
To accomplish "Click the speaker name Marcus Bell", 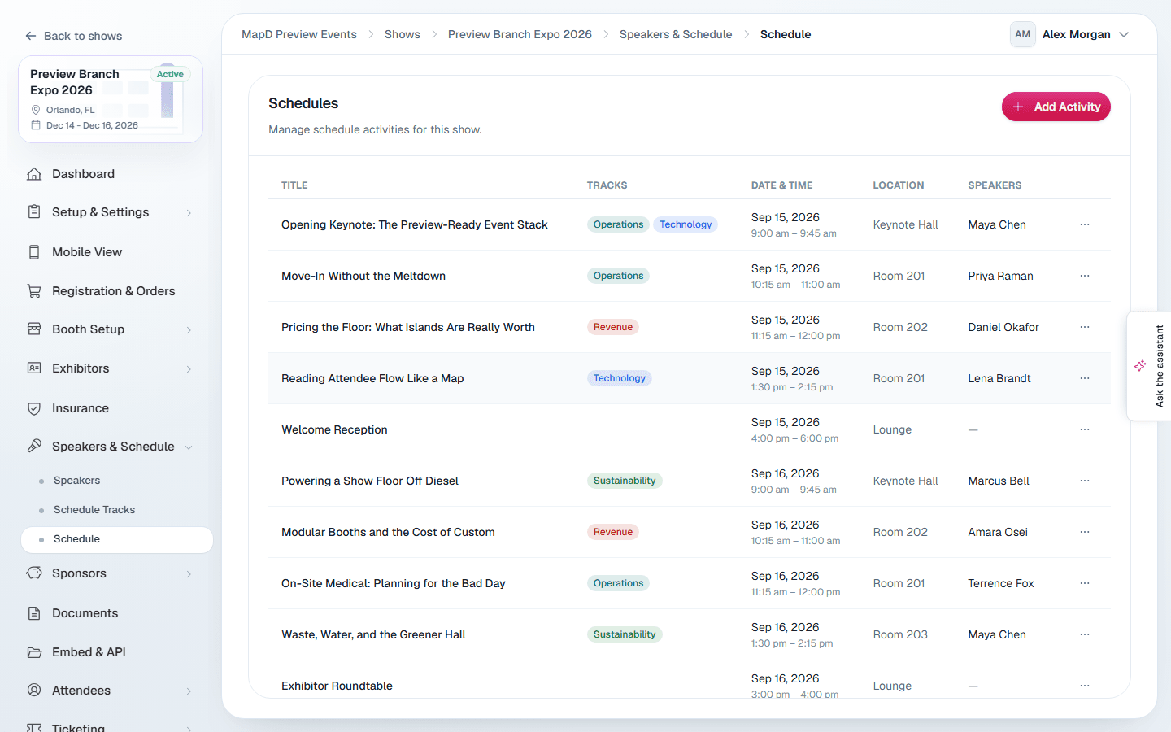I will point(999,481).
